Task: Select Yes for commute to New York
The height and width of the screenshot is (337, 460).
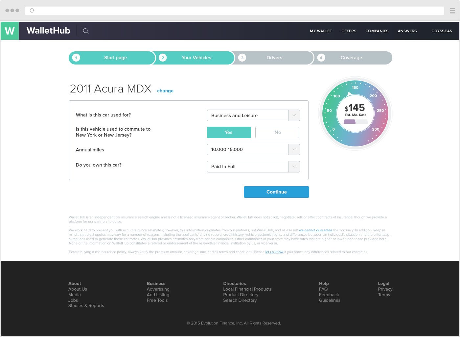Action: coord(229,132)
